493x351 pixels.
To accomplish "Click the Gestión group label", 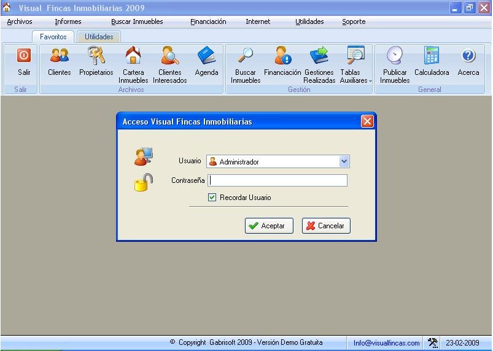I will click(299, 90).
